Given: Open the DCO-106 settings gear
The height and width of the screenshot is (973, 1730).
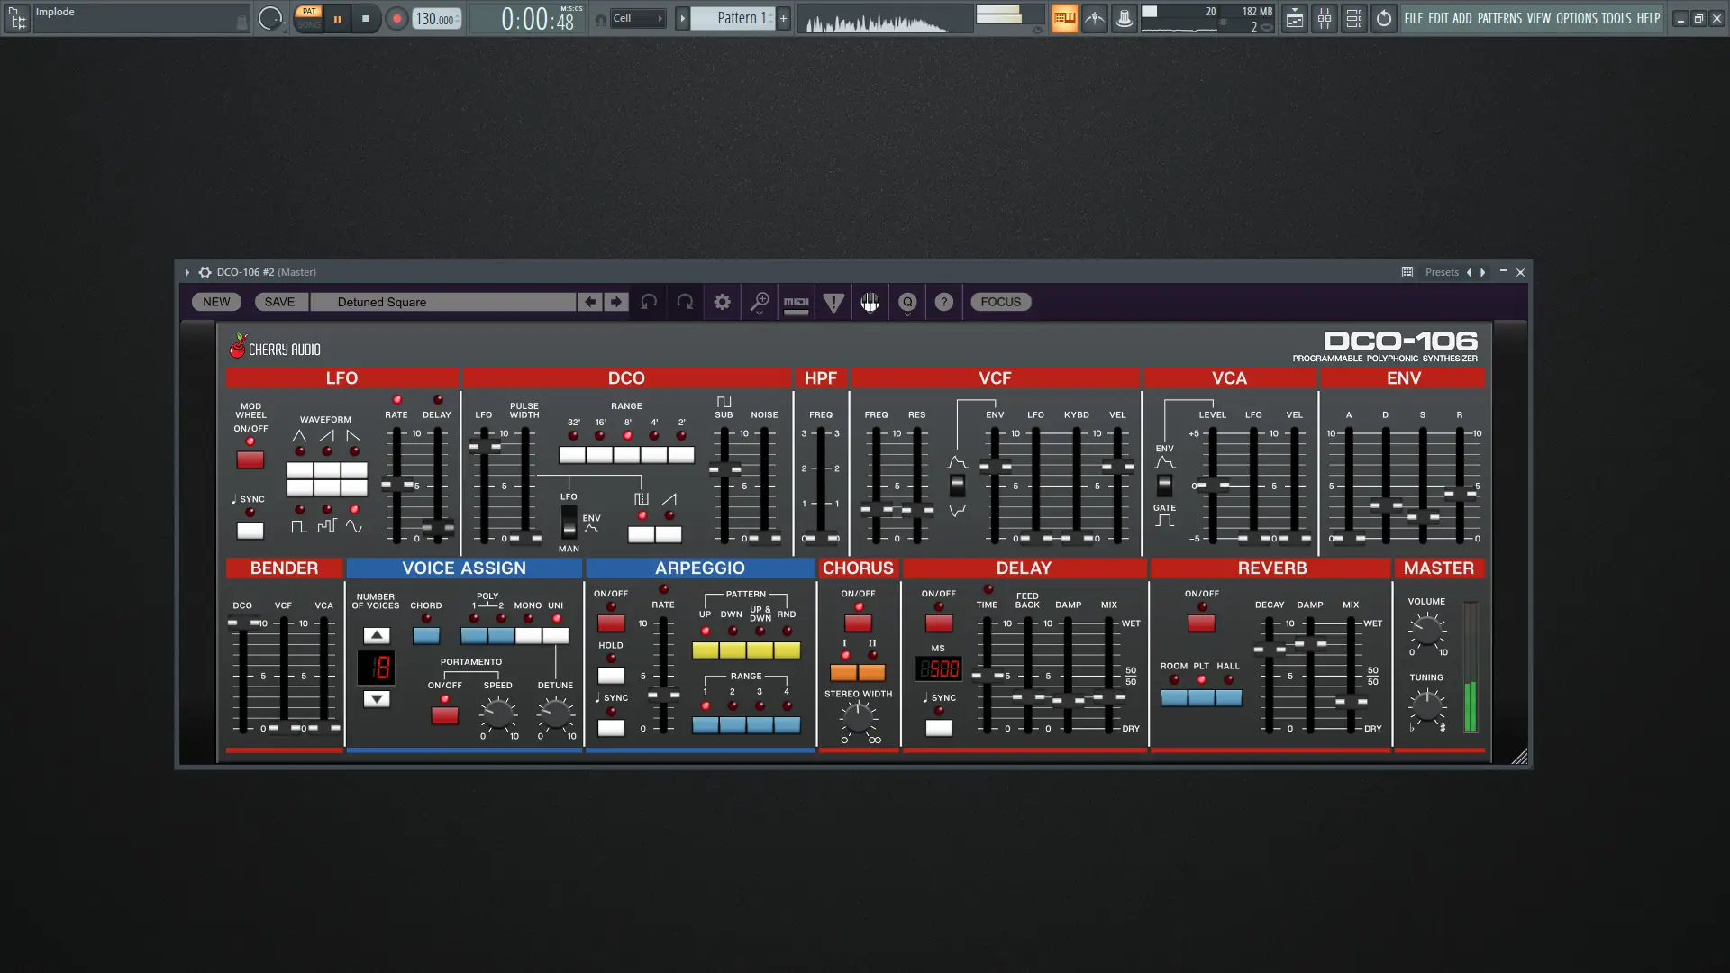Looking at the screenshot, I should point(722,302).
